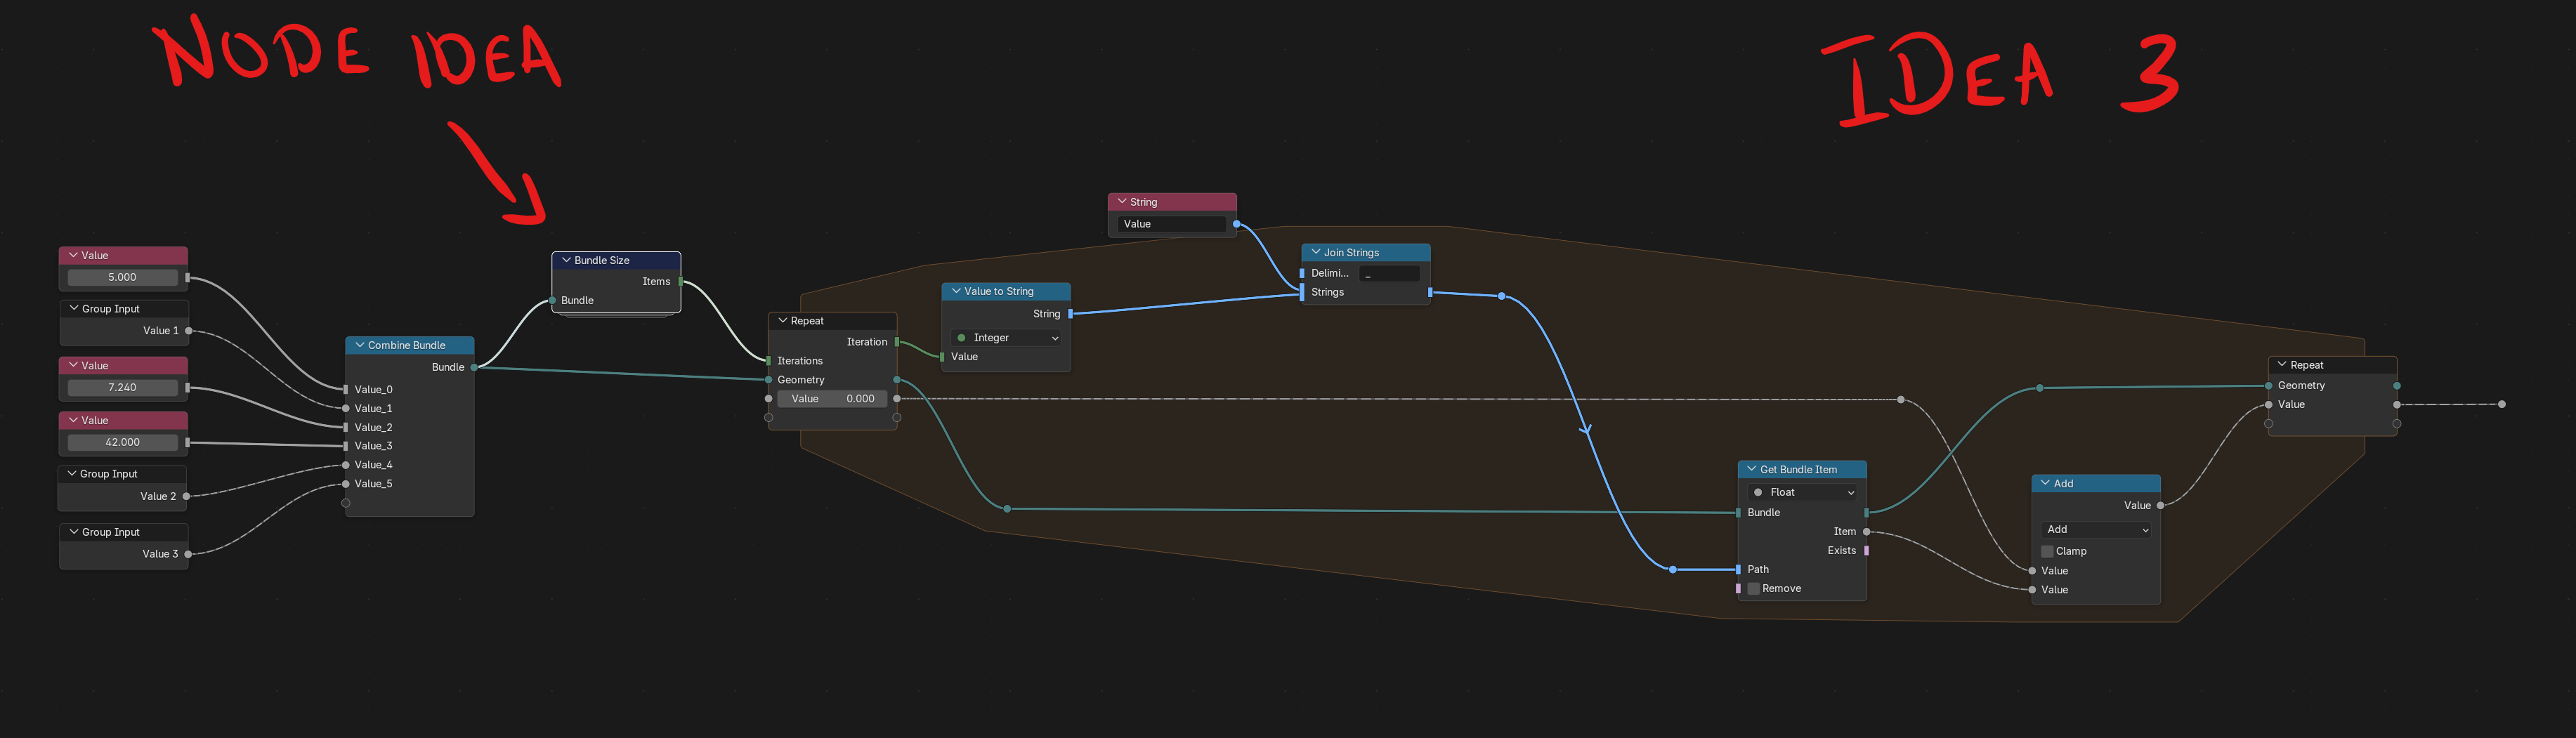The height and width of the screenshot is (738, 2576).
Task: Click the Value 0.000 field in Repeat node
Action: point(832,399)
